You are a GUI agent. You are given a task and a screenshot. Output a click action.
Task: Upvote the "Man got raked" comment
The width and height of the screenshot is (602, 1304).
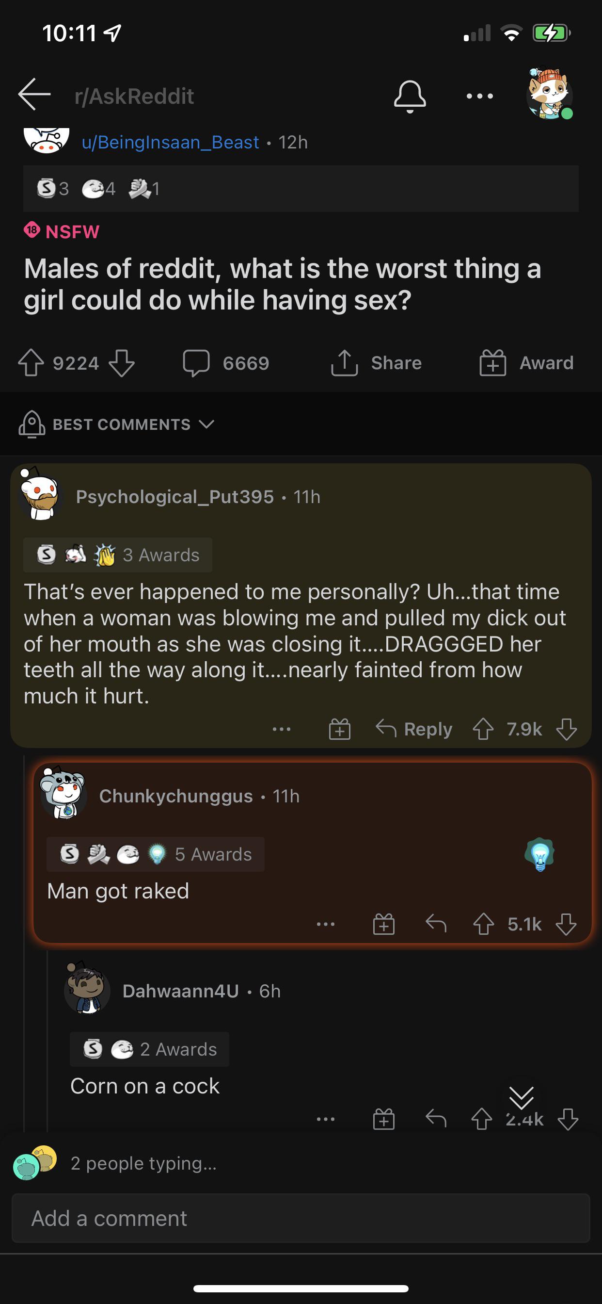[483, 924]
